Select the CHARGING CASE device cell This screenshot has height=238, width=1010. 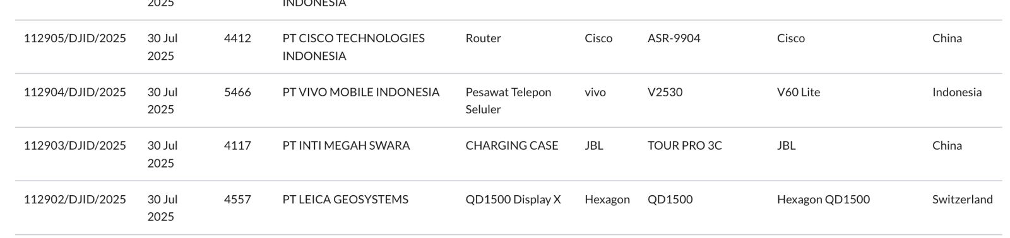(x=512, y=145)
